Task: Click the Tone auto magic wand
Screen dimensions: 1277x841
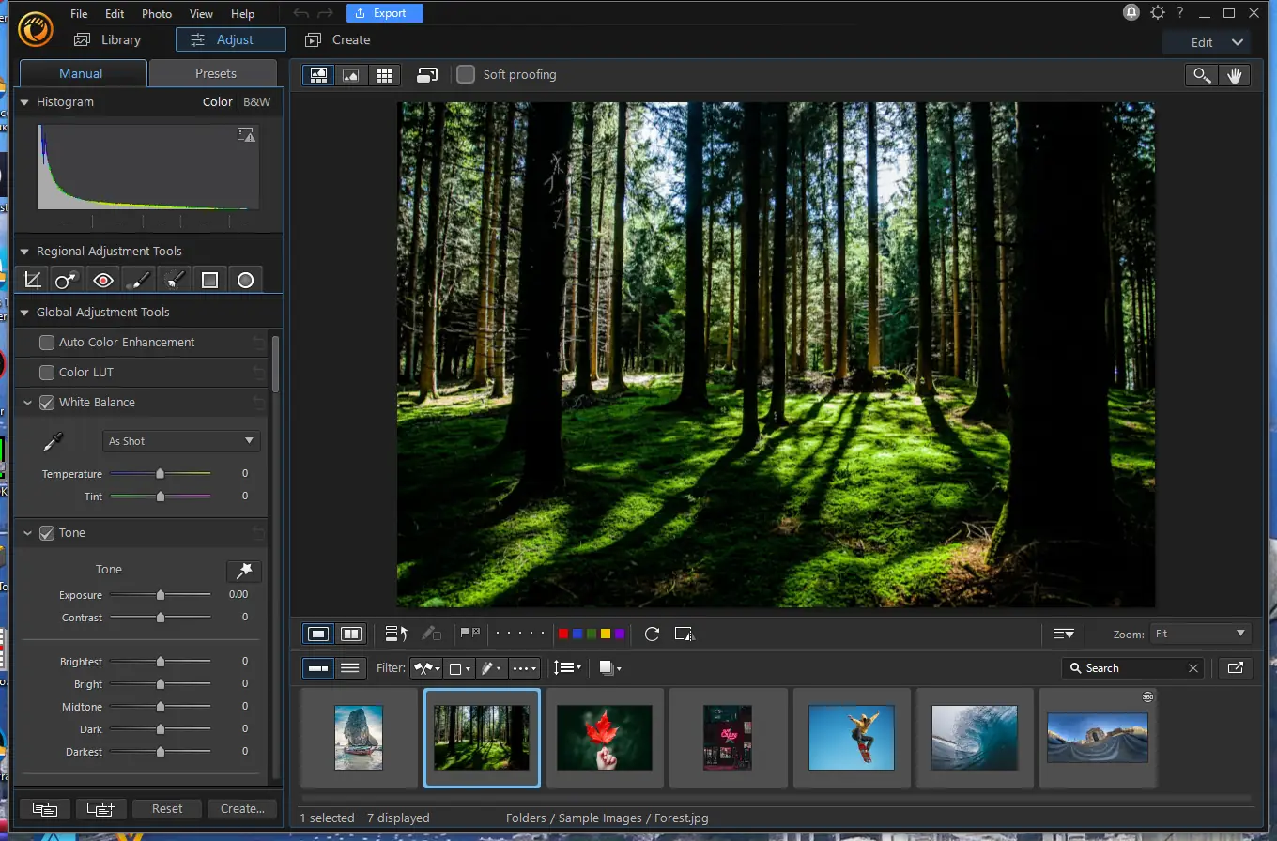Action: [244, 571]
